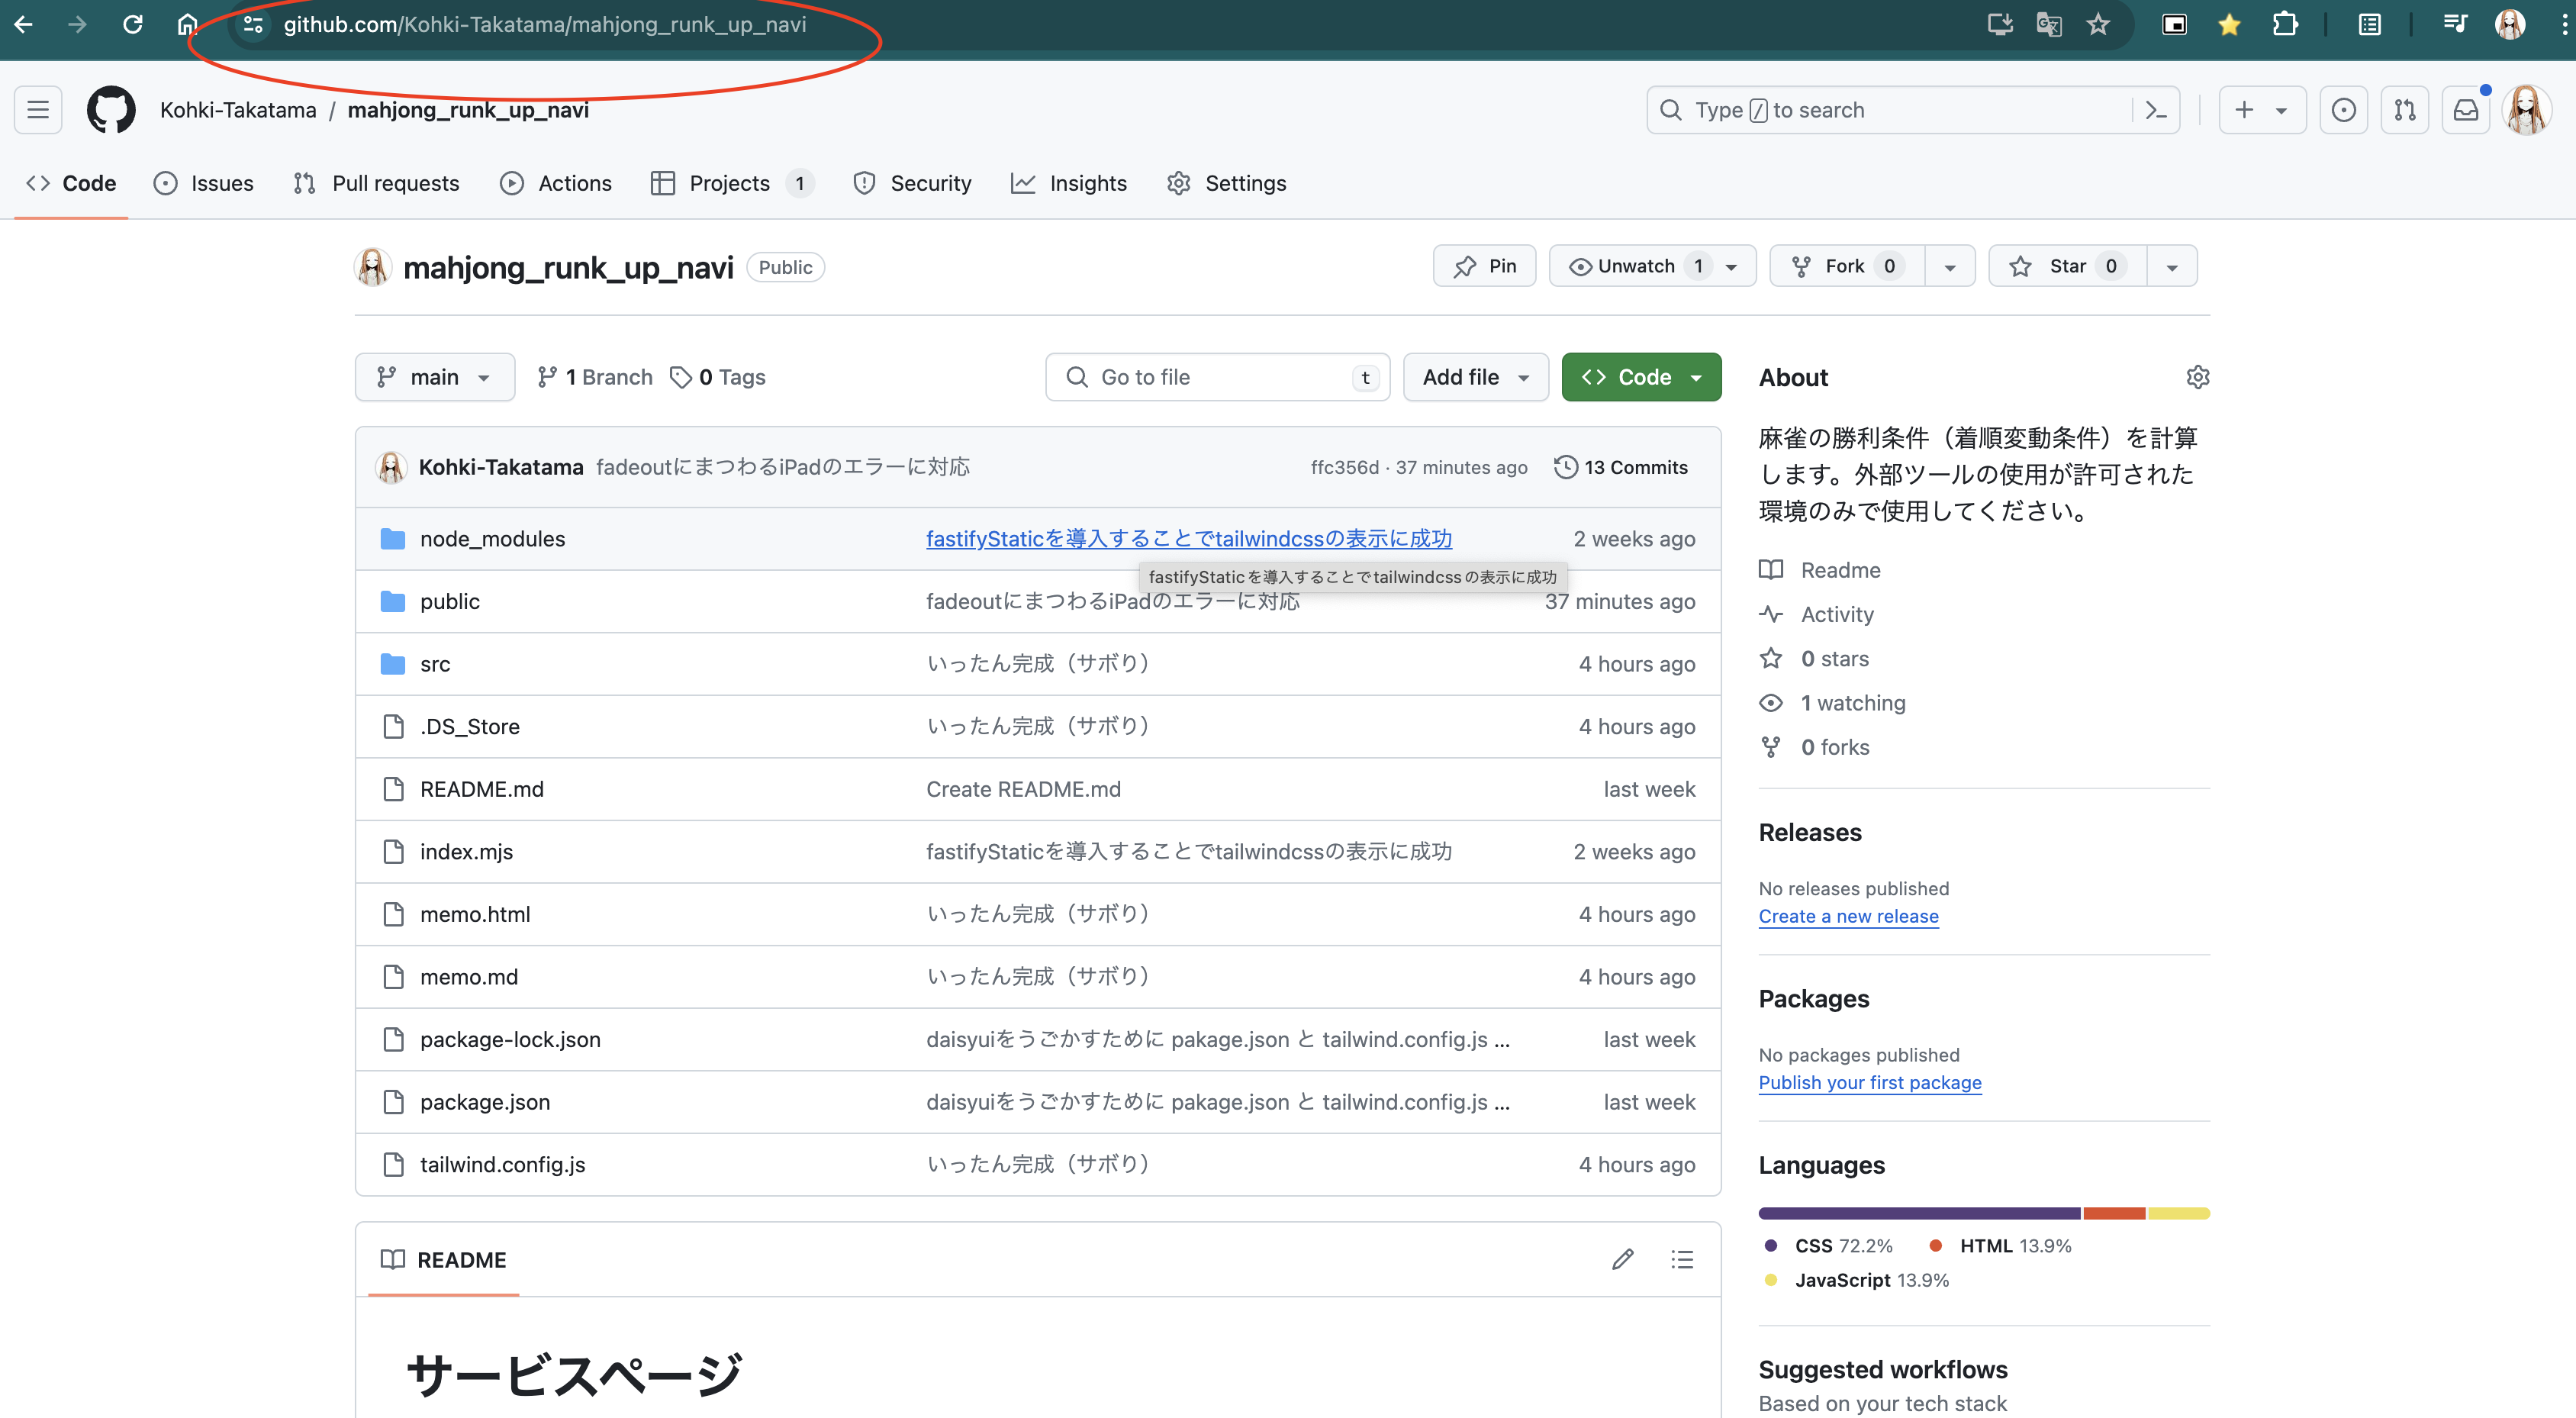Image resolution: width=2576 pixels, height=1418 pixels.
Task: Expand the main branch dropdown
Action: pyautogui.click(x=434, y=377)
